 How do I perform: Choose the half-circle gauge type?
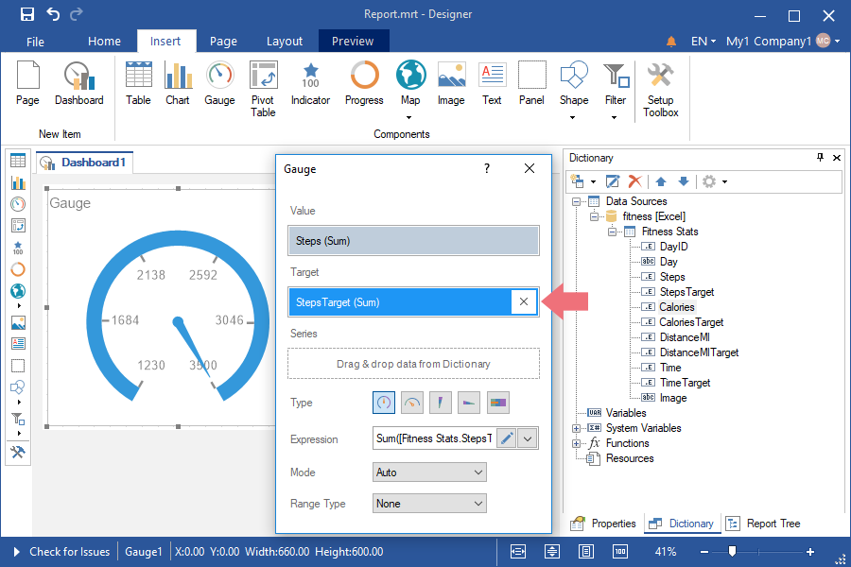(x=412, y=403)
